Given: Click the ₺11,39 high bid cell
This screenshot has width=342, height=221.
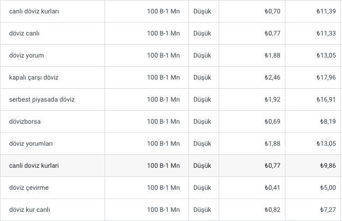Looking at the screenshot, I should coord(326,11).
